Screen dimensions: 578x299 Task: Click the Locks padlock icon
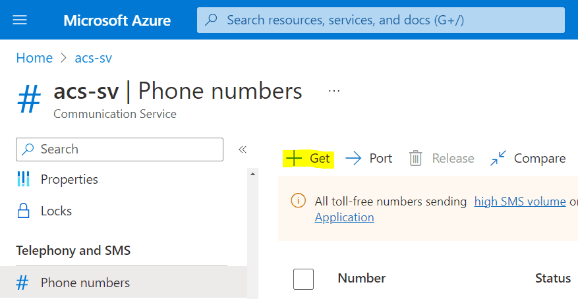click(x=23, y=211)
